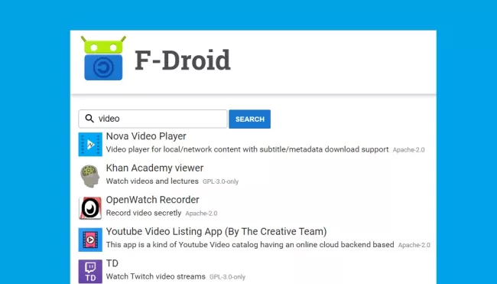Open the OpenWatch Recorder listing
497x284 pixels.
click(152, 200)
